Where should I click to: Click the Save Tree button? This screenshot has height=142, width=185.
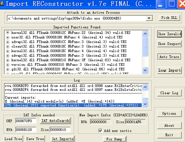35,139
